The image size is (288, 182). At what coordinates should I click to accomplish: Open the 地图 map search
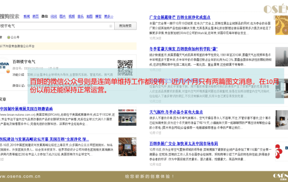pos(89,17)
